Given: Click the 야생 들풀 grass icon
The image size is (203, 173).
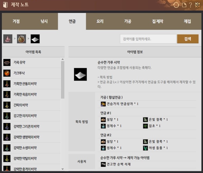Looking at the screenshot, I should [145, 148].
